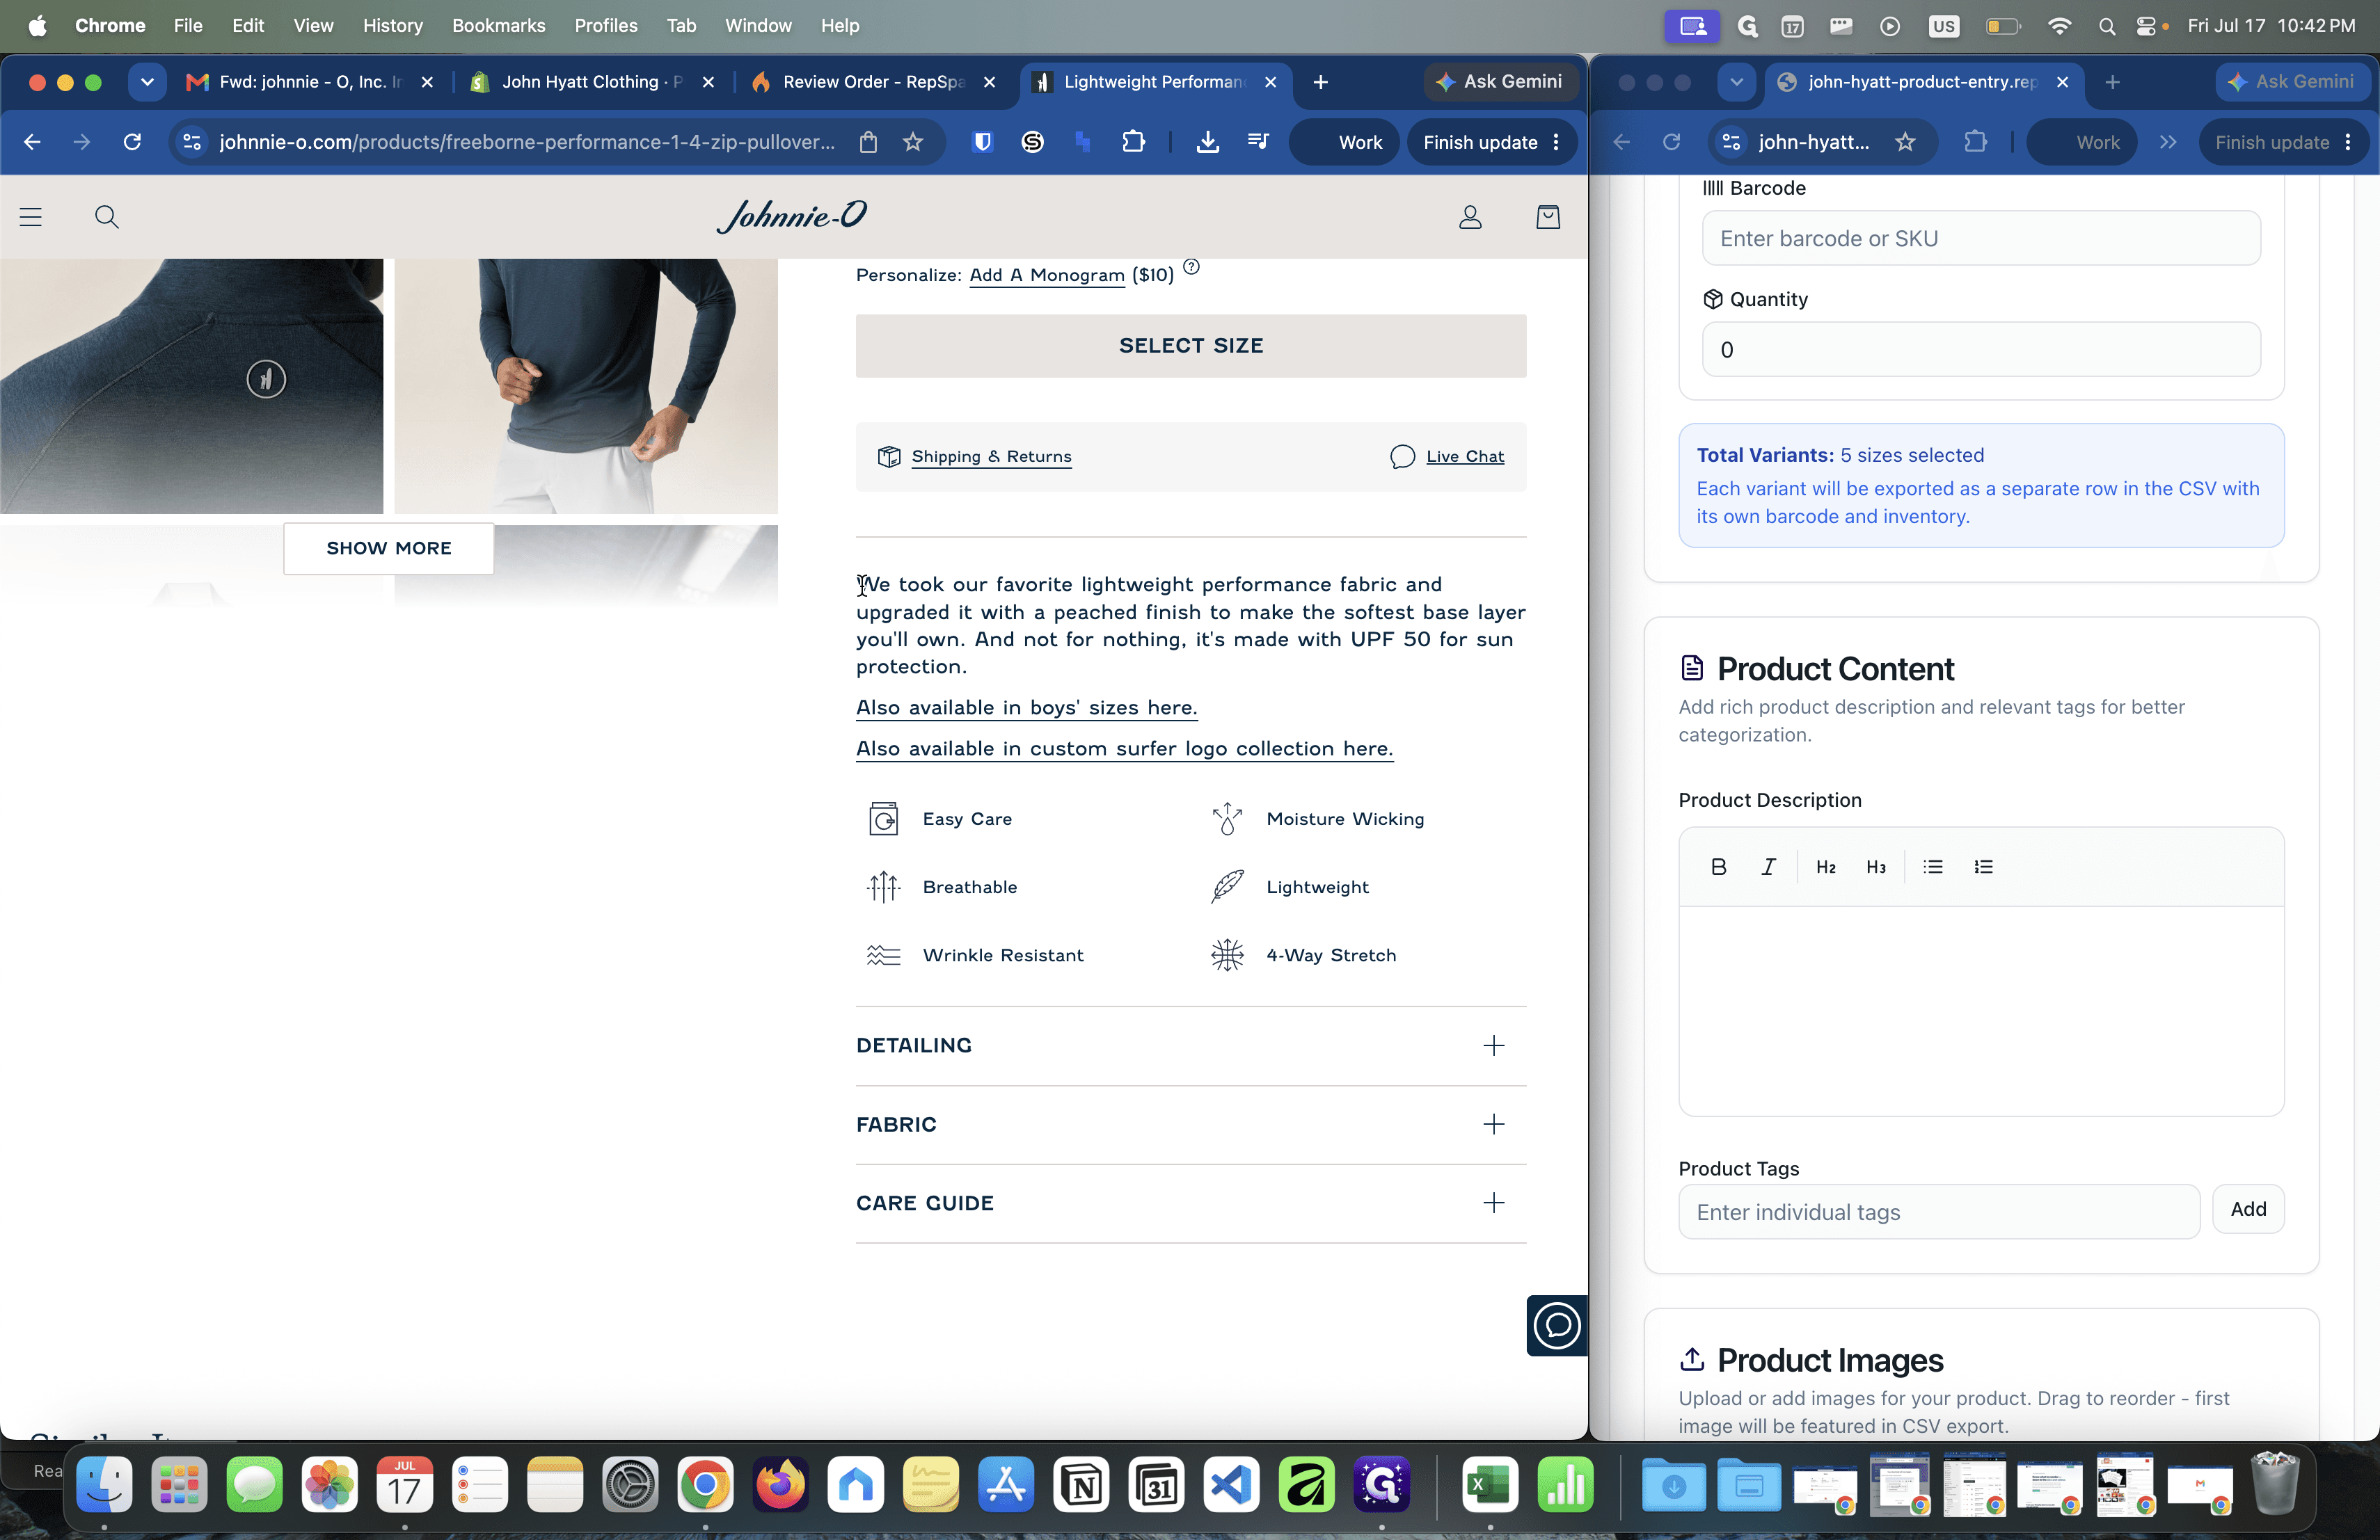This screenshot has width=2380, height=1540.
Task: Expand the FABRIC section
Action: pos(1190,1124)
